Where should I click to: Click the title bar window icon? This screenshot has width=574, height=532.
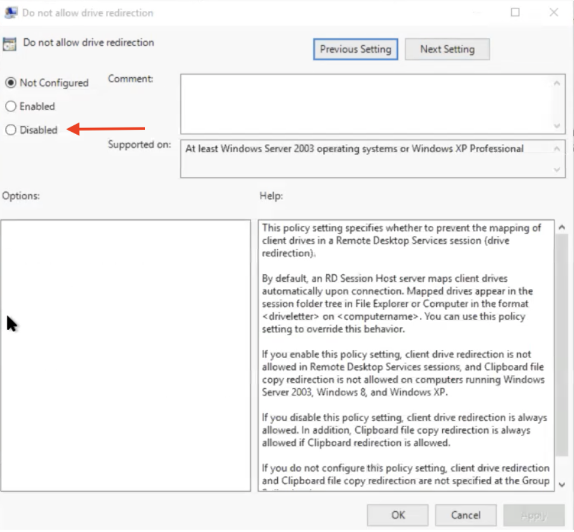(10, 13)
